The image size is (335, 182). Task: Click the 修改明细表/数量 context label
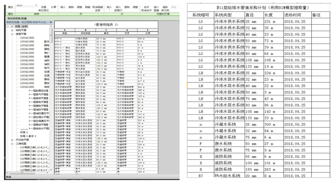coord(17,19)
